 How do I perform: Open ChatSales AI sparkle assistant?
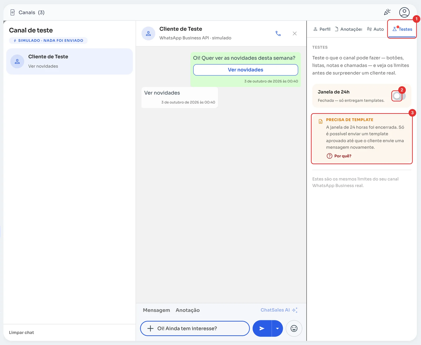(x=279, y=310)
